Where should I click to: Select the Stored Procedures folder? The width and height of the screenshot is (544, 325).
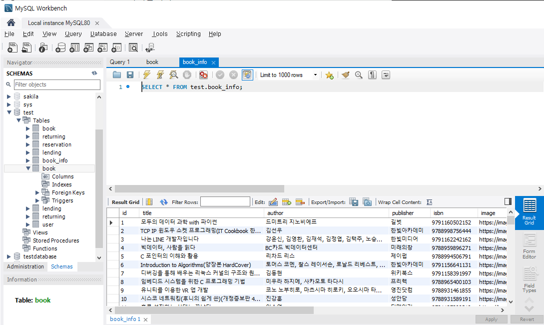pyautogui.click(x=56, y=240)
